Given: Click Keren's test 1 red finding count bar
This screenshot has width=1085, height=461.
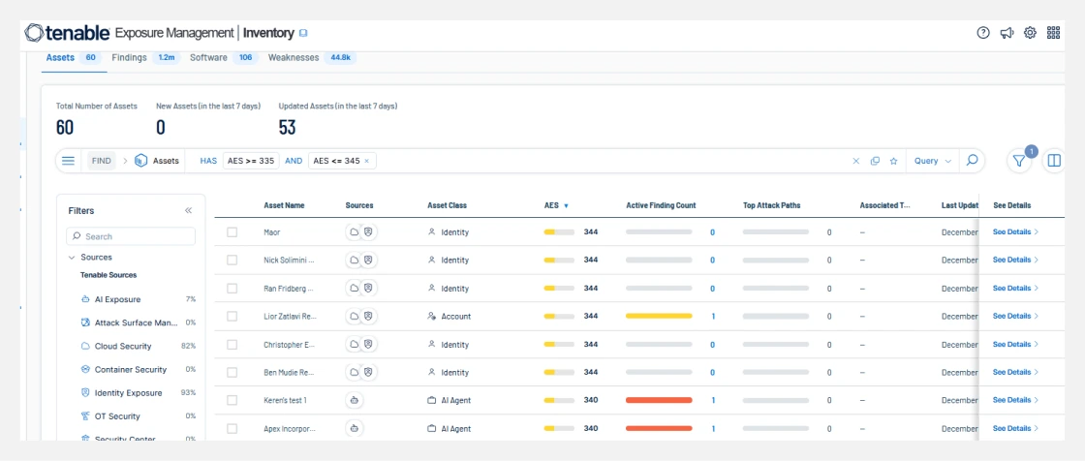Looking at the screenshot, I should [659, 400].
